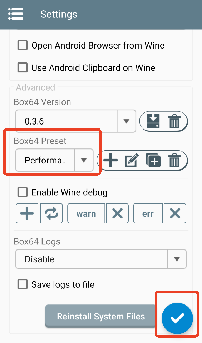Delete the installed Box64 version
The height and width of the screenshot is (343, 202).
[174, 121]
